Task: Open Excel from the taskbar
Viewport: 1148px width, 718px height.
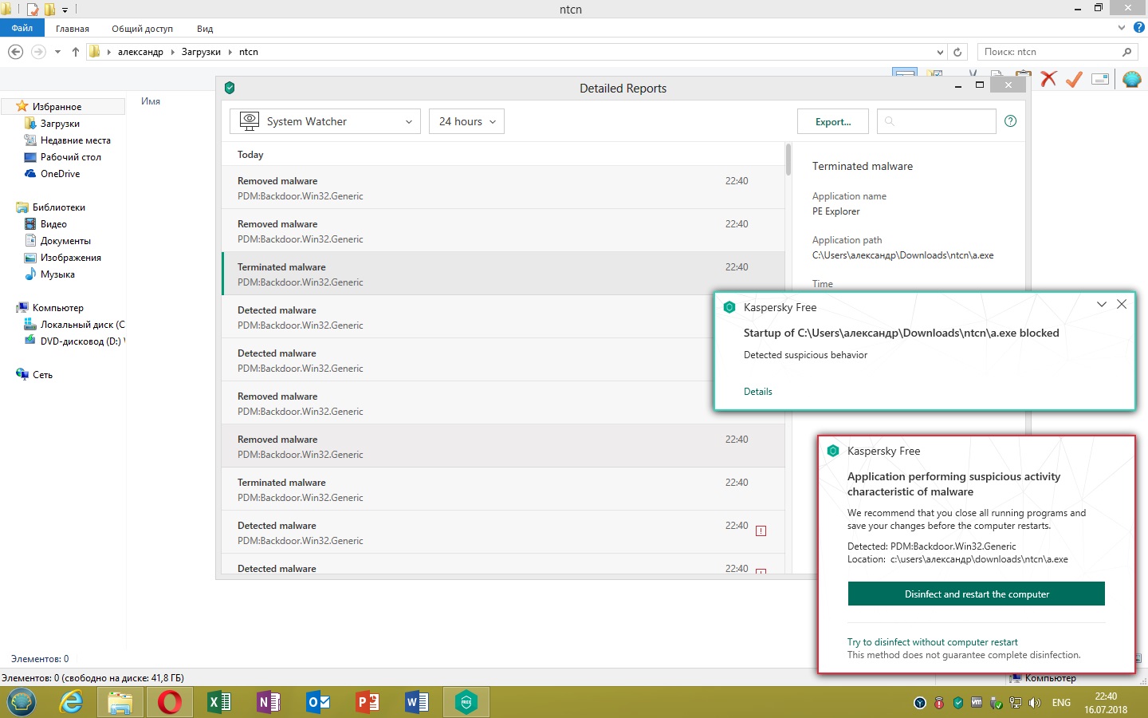Action: click(218, 702)
